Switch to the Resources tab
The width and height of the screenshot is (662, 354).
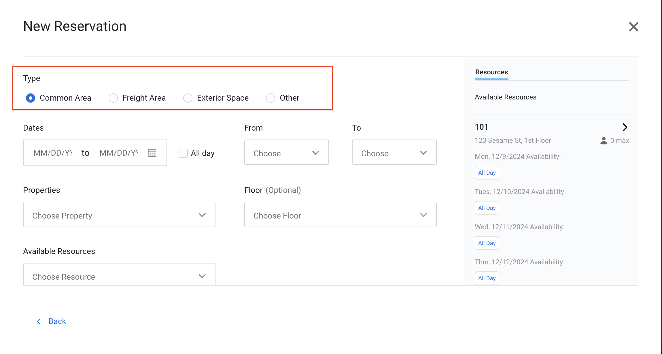[x=491, y=72]
